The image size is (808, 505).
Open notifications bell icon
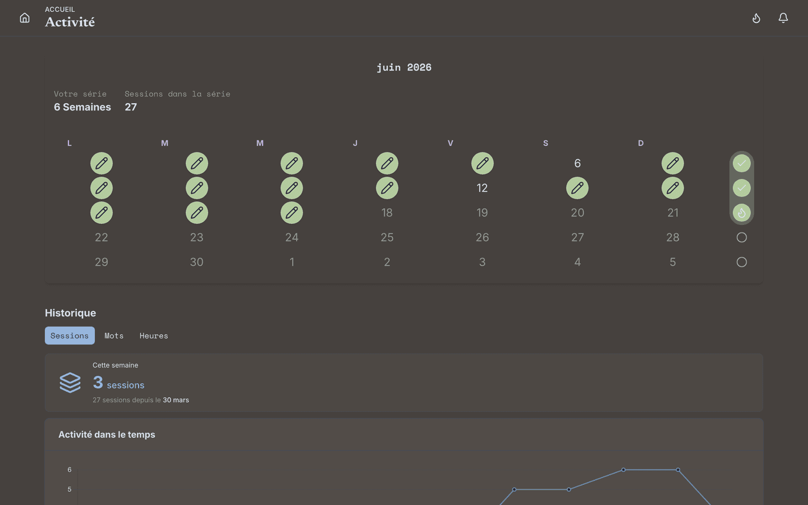(x=783, y=18)
